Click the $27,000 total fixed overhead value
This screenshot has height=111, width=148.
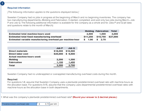[x=113, y=37]
